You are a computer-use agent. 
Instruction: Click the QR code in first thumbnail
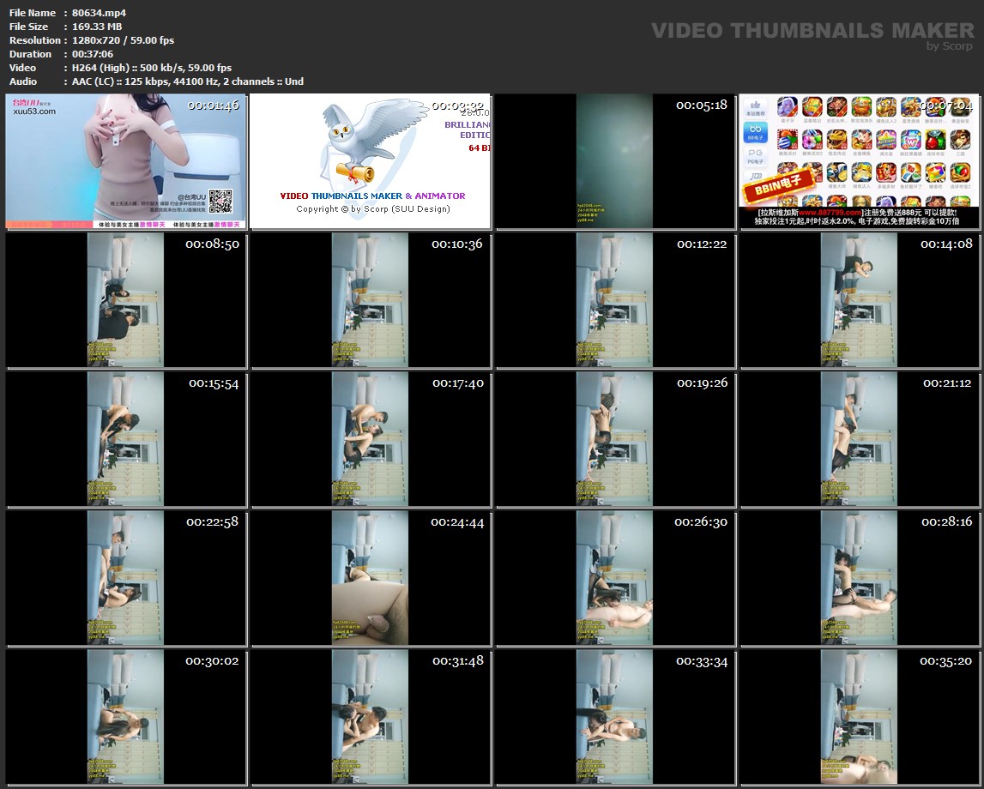click(x=220, y=202)
